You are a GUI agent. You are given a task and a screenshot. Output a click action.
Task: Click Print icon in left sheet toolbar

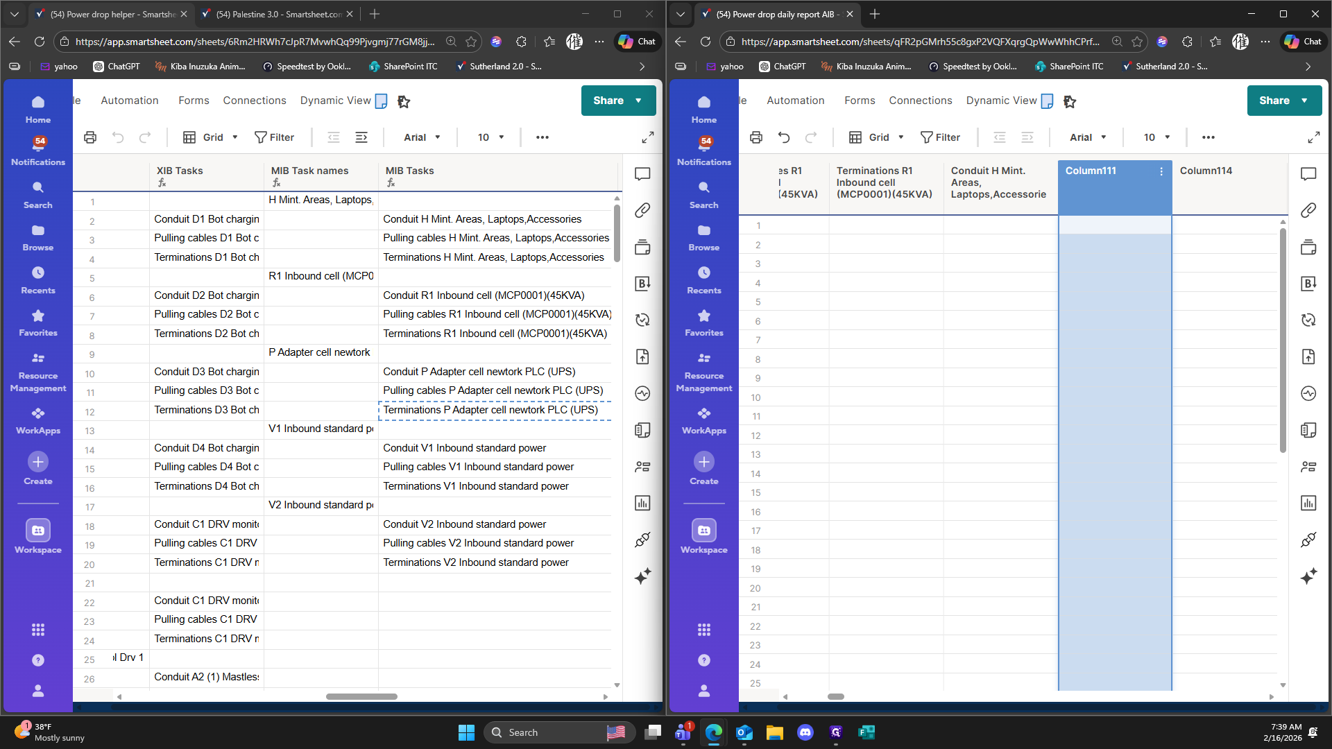90,137
